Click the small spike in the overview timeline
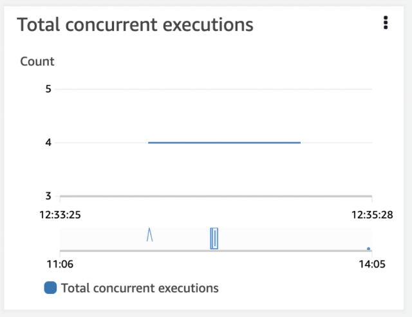This screenshot has height=317, width=412. (x=149, y=234)
